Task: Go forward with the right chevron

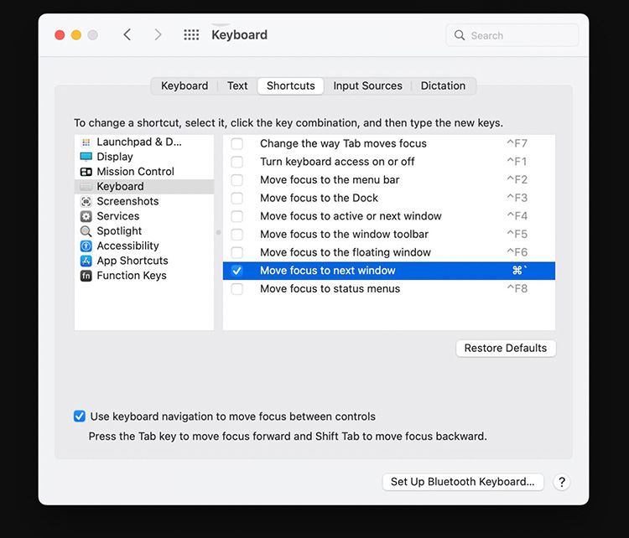Action: click(158, 35)
